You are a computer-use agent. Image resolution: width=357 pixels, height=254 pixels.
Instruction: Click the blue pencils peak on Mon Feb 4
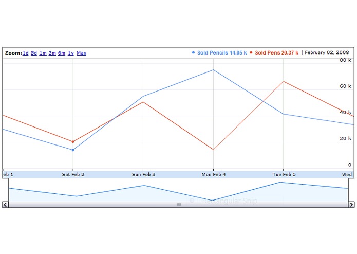(213, 70)
